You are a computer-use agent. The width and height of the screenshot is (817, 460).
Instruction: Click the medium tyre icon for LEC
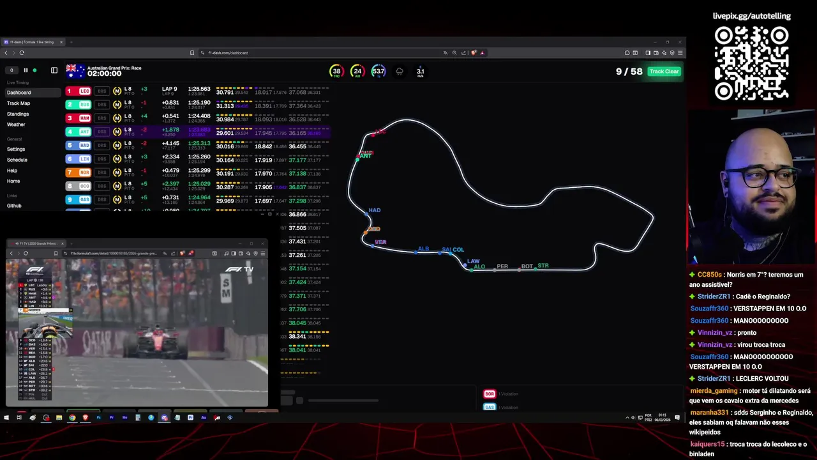[117, 91]
